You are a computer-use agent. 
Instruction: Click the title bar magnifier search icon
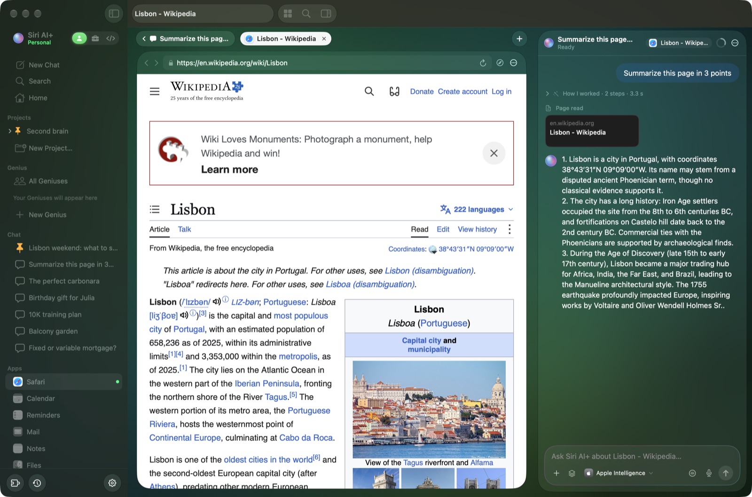[x=306, y=14]
